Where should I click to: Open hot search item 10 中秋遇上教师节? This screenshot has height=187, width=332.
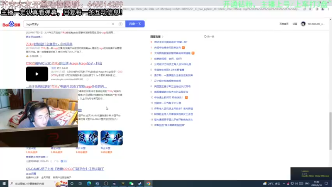click(x=168, y=98)
